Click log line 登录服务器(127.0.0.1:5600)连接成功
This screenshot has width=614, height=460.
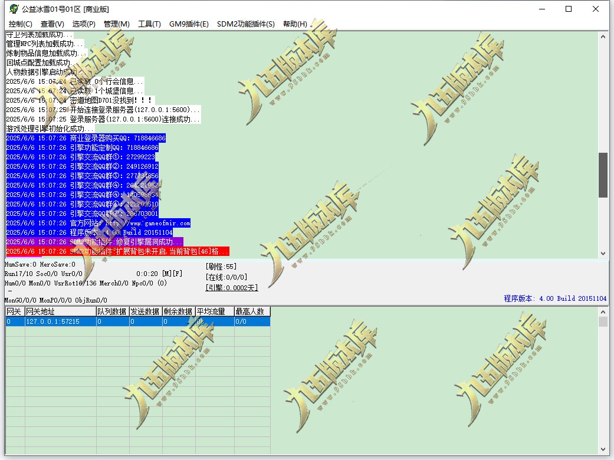103,119
